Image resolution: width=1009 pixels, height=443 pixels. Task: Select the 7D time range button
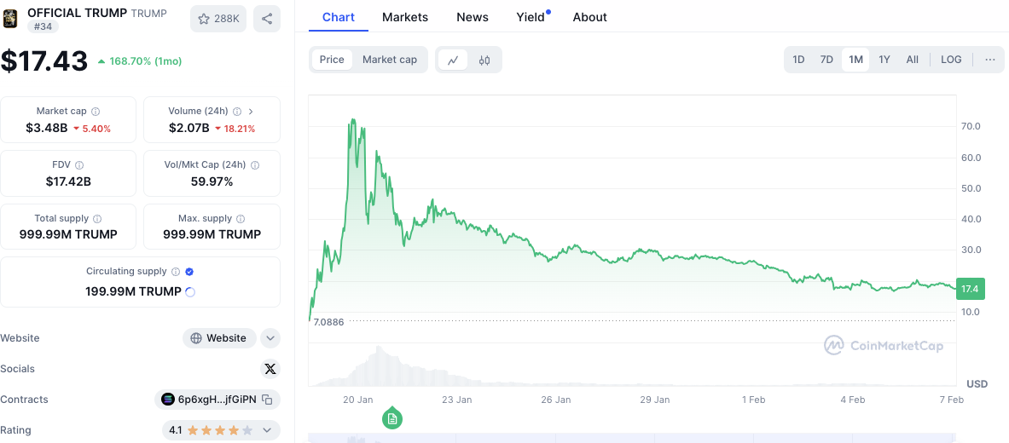click(x=826, y=60)
